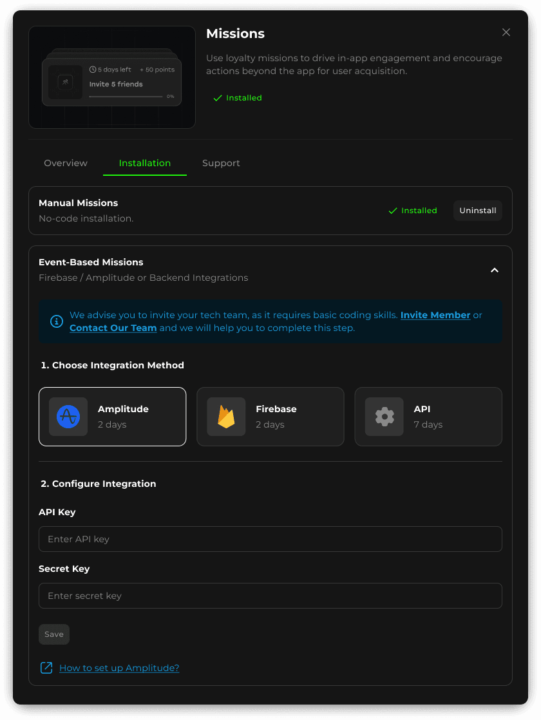The image size is (541, 720).
Task: Click the Uninstall button for Manual Missions
Action: coord(477,211)
